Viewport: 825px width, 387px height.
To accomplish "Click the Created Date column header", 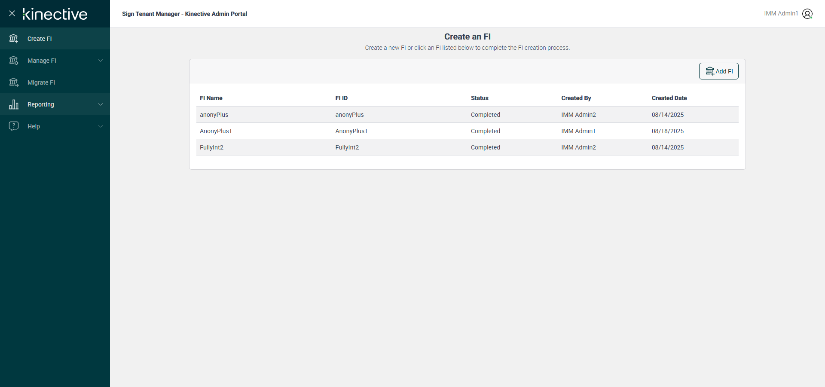I will pos(669,98).
